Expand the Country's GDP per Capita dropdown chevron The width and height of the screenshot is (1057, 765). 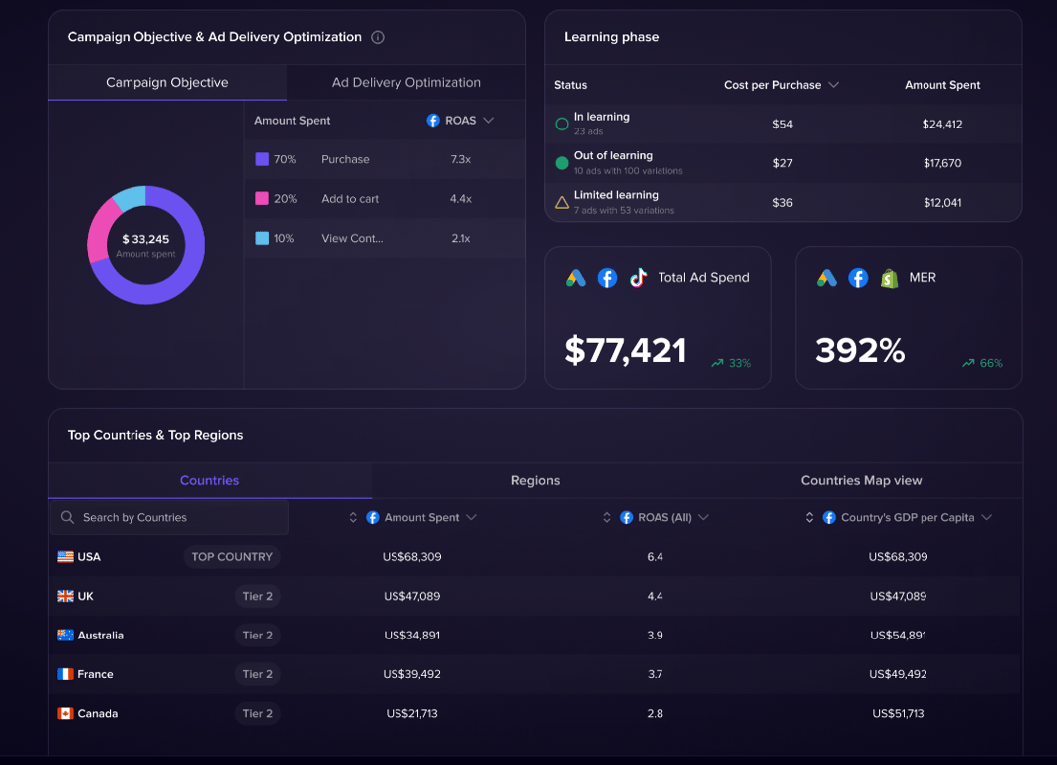click(987, 517)
